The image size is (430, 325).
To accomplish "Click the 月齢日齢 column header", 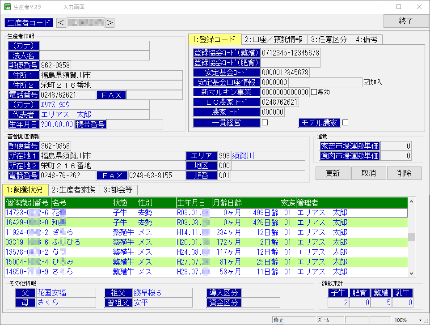I will coord(246,203).
